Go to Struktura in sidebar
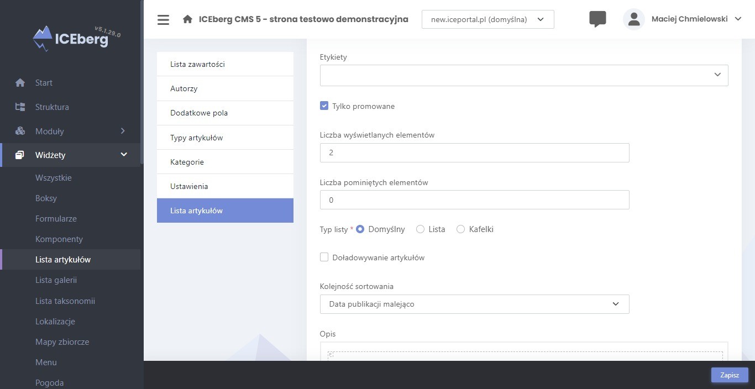 coord(52,107)
